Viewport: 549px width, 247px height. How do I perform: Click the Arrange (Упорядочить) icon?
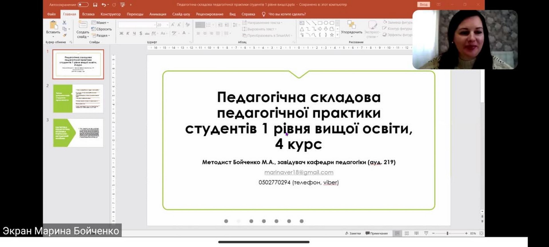point(351,27)
